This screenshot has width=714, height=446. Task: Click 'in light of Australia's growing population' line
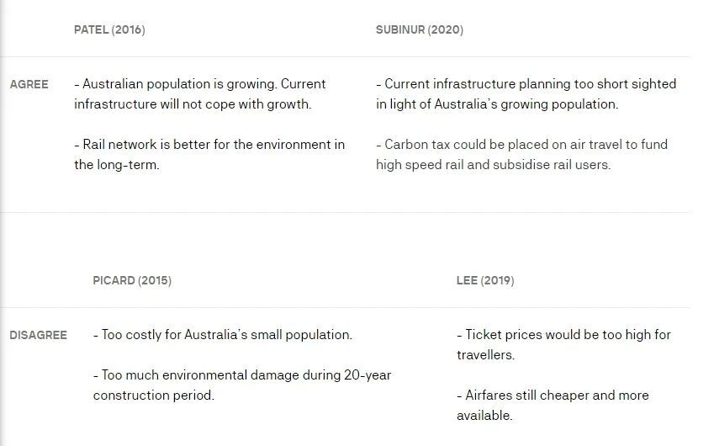coord(497,104)
